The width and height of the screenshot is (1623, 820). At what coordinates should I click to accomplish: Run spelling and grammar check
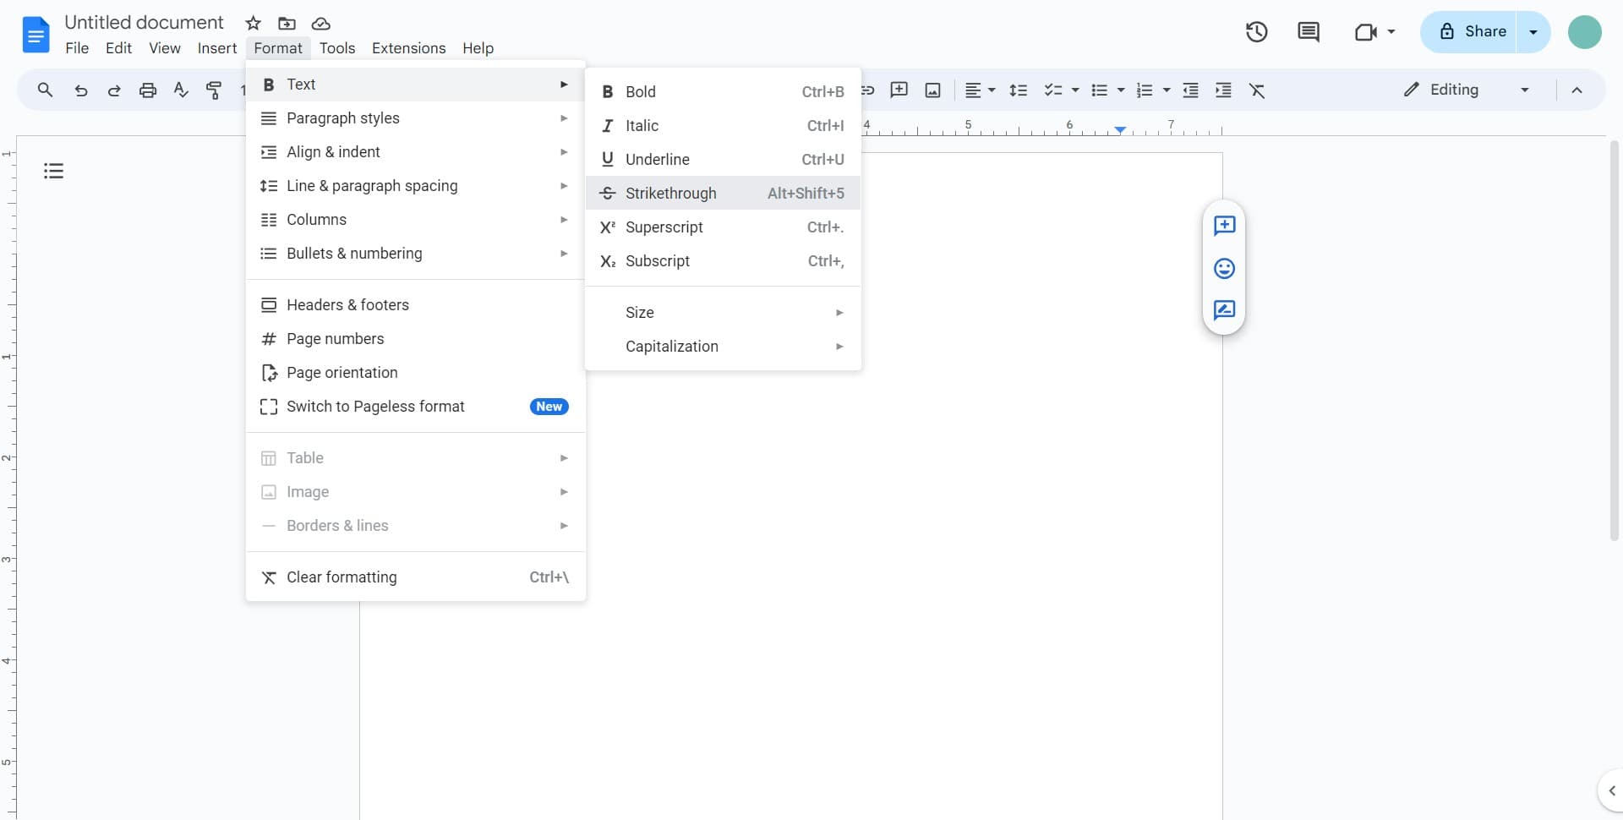point(180,90)
